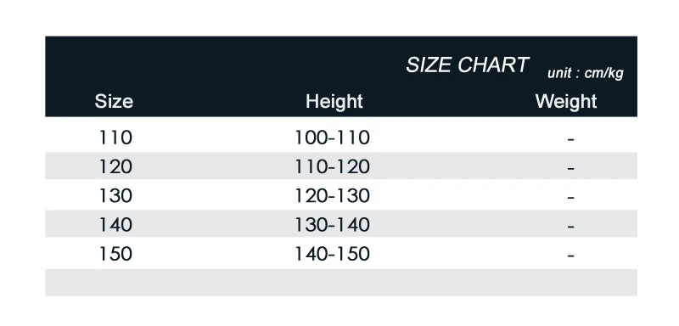Select height range 100-110
This screenshot has width=679, height=326.
332,138
